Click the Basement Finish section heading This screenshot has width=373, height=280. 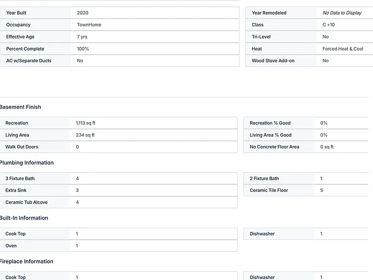20,107
